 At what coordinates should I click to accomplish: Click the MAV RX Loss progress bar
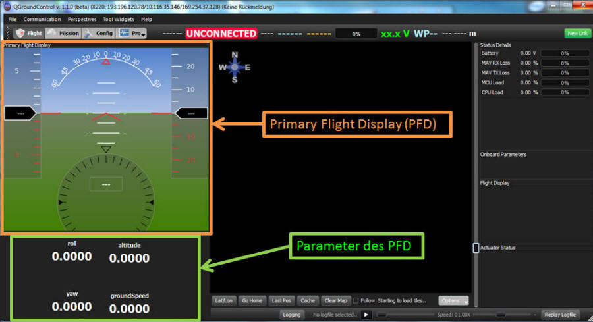(x=565, y=63)
